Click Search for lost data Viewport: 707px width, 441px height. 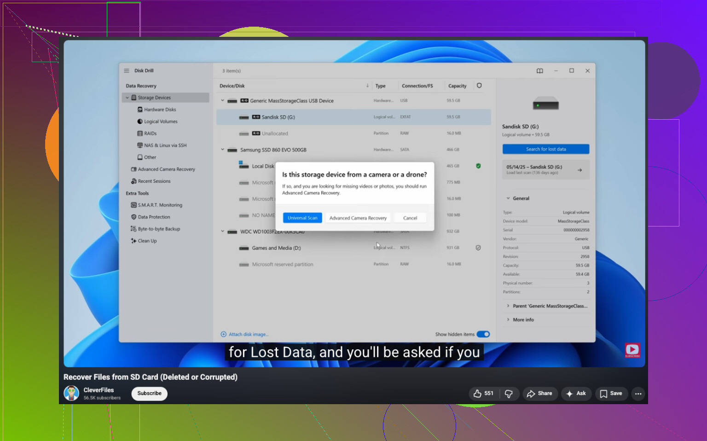click(546, 149)
